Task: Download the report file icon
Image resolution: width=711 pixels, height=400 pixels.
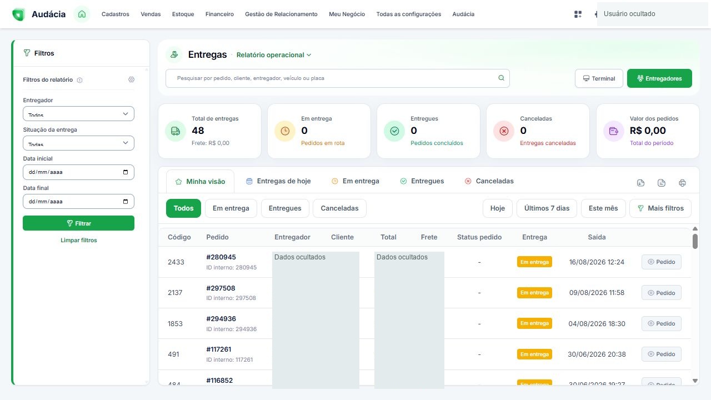Action: point(640,183)
